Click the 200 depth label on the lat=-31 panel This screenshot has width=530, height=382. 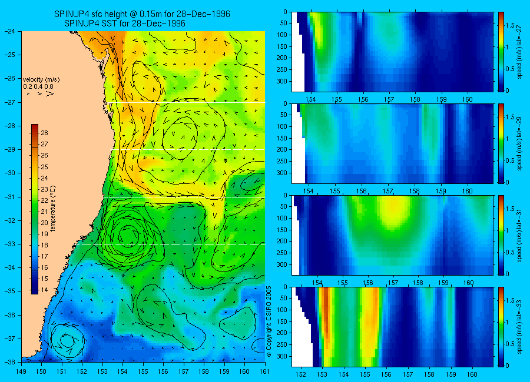pyautogui.click(x=281, y=242)
